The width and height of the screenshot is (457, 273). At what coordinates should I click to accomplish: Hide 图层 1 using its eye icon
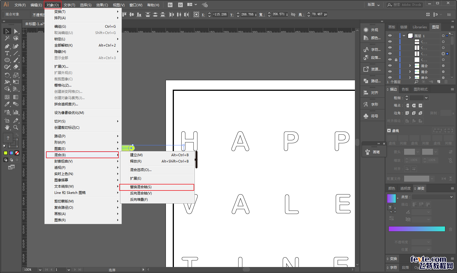pos(390,36)
